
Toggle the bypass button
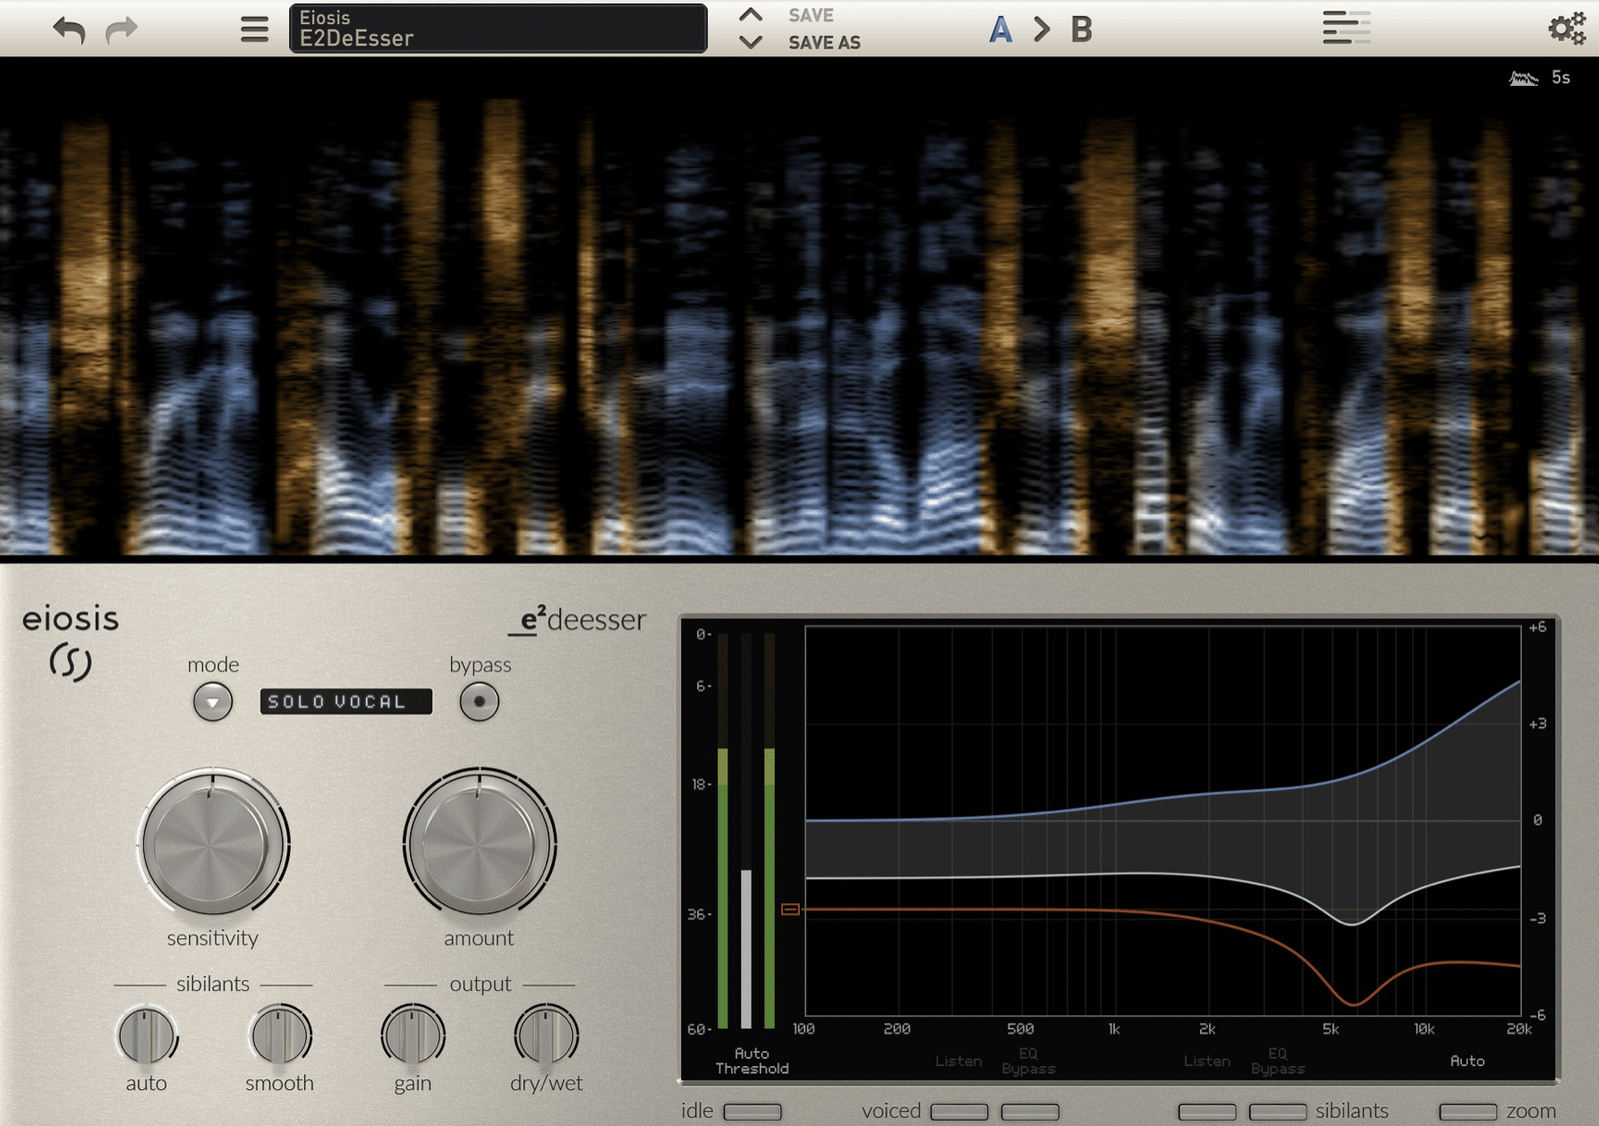coord(480,702)
